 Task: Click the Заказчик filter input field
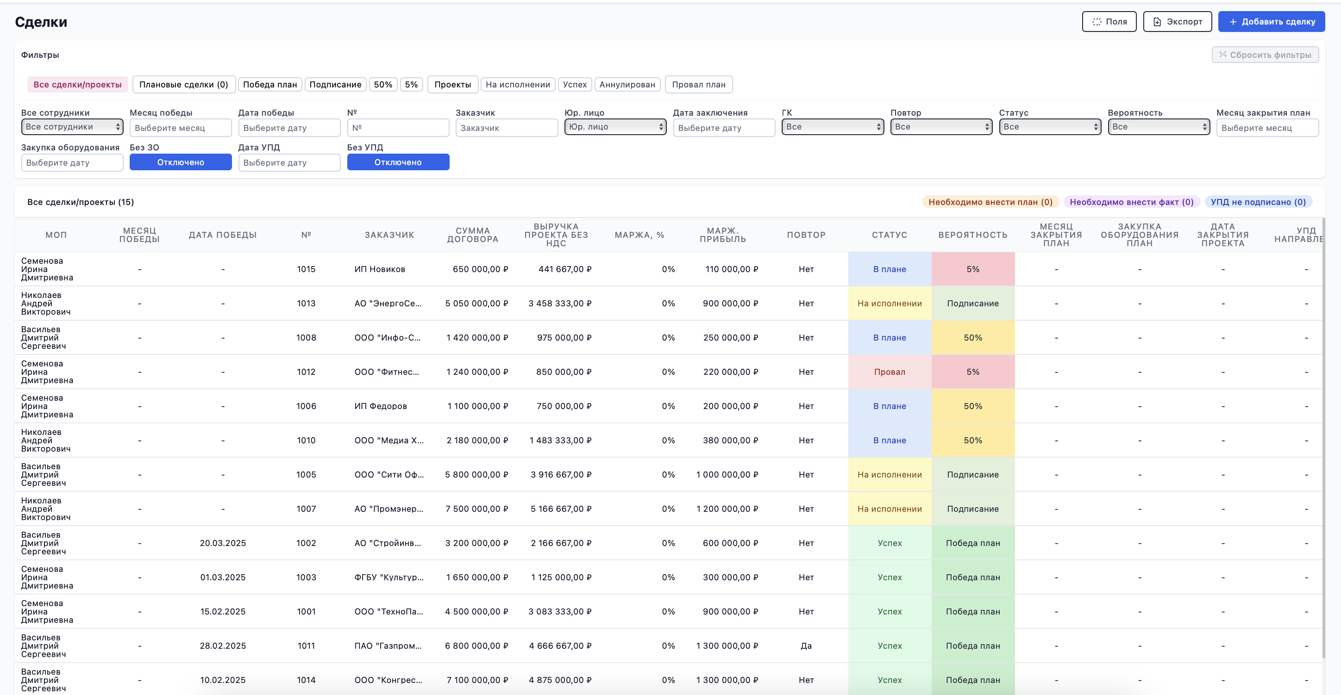507,128
